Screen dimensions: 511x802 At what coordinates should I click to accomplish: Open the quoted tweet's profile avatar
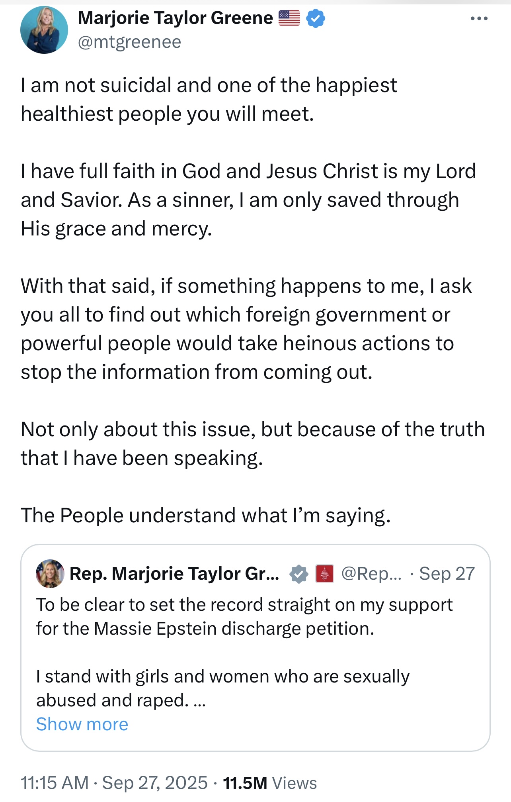(50, 574)
